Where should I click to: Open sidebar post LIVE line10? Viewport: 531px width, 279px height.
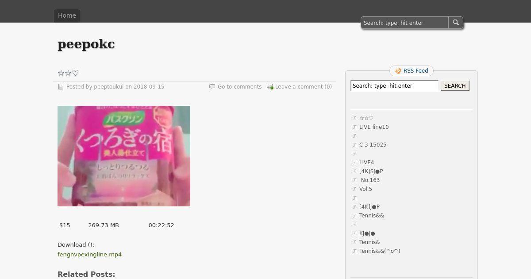pyautogui.click(x=374, y=127)
